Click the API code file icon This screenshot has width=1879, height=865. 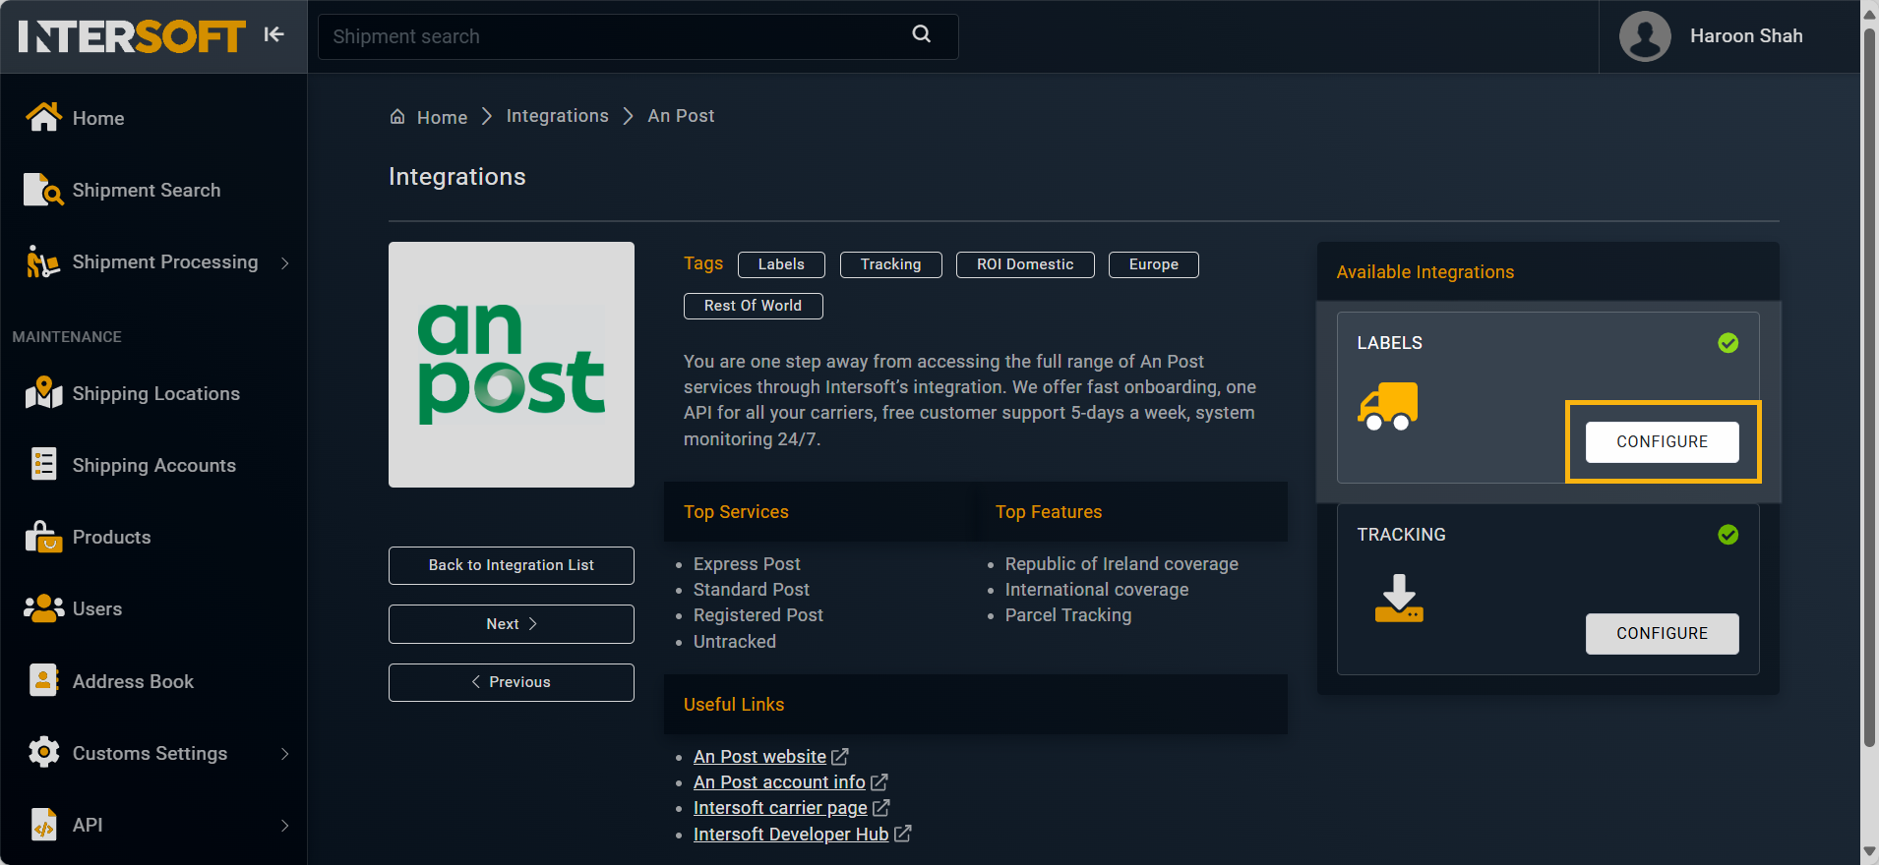[43, 824]
